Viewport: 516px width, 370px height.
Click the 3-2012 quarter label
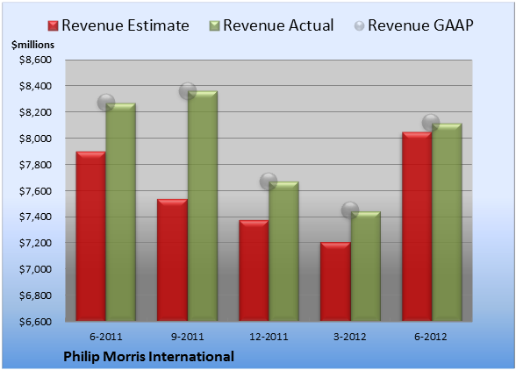pyautogui.click(x=349, y=337)
